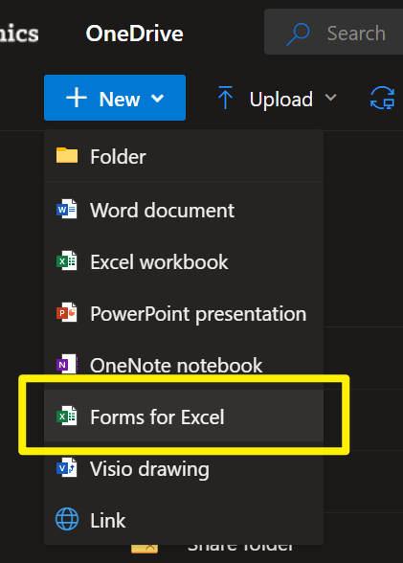Click the Word document icon
403x563 pixels.
click(67, 209)
